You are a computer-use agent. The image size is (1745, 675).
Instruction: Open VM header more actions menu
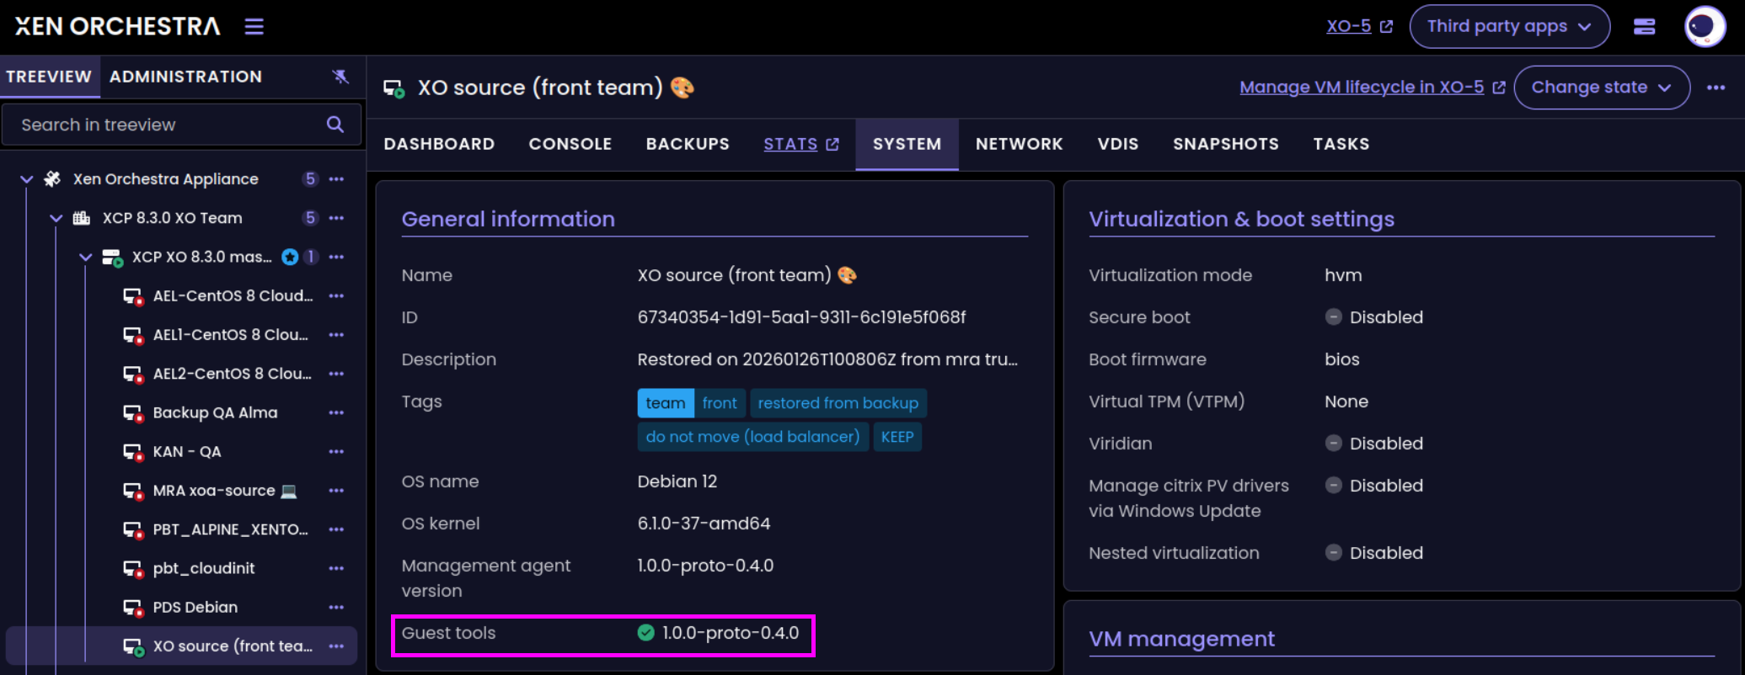(x=1716, y=88)
